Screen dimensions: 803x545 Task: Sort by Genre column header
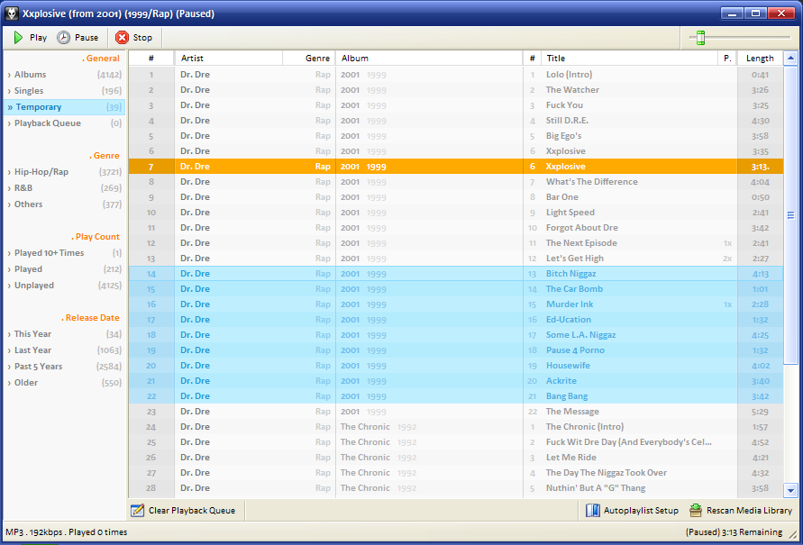[x=309, y=59]
